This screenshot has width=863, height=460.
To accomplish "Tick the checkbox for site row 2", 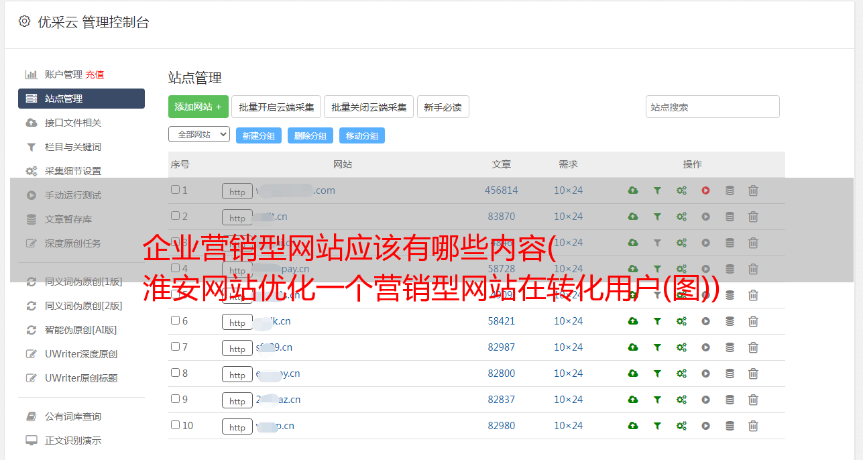I will click(x=175, y=216).
